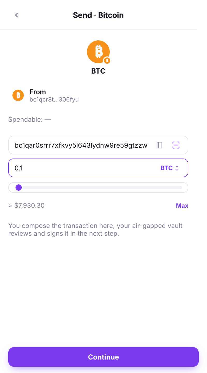Click the up-down chevrons beside BTC
This screenshot has width=207, height=373.
(x=177, y=168)
